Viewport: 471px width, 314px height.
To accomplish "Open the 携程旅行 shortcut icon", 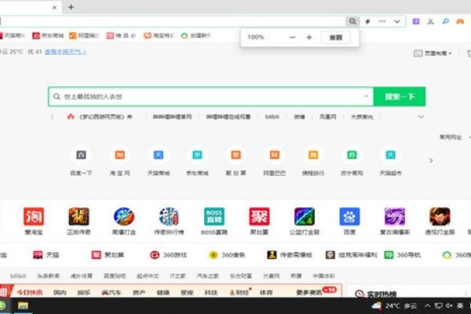I will click(x=313, y=155).
